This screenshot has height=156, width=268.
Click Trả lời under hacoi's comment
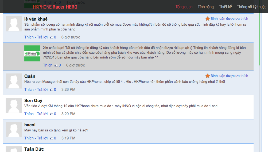42,138
